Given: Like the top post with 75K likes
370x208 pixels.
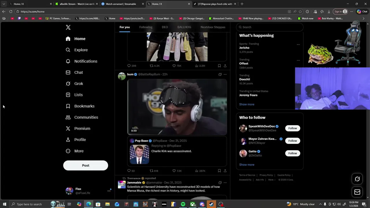Looking at the screenshot, I should tap(177, 66).
